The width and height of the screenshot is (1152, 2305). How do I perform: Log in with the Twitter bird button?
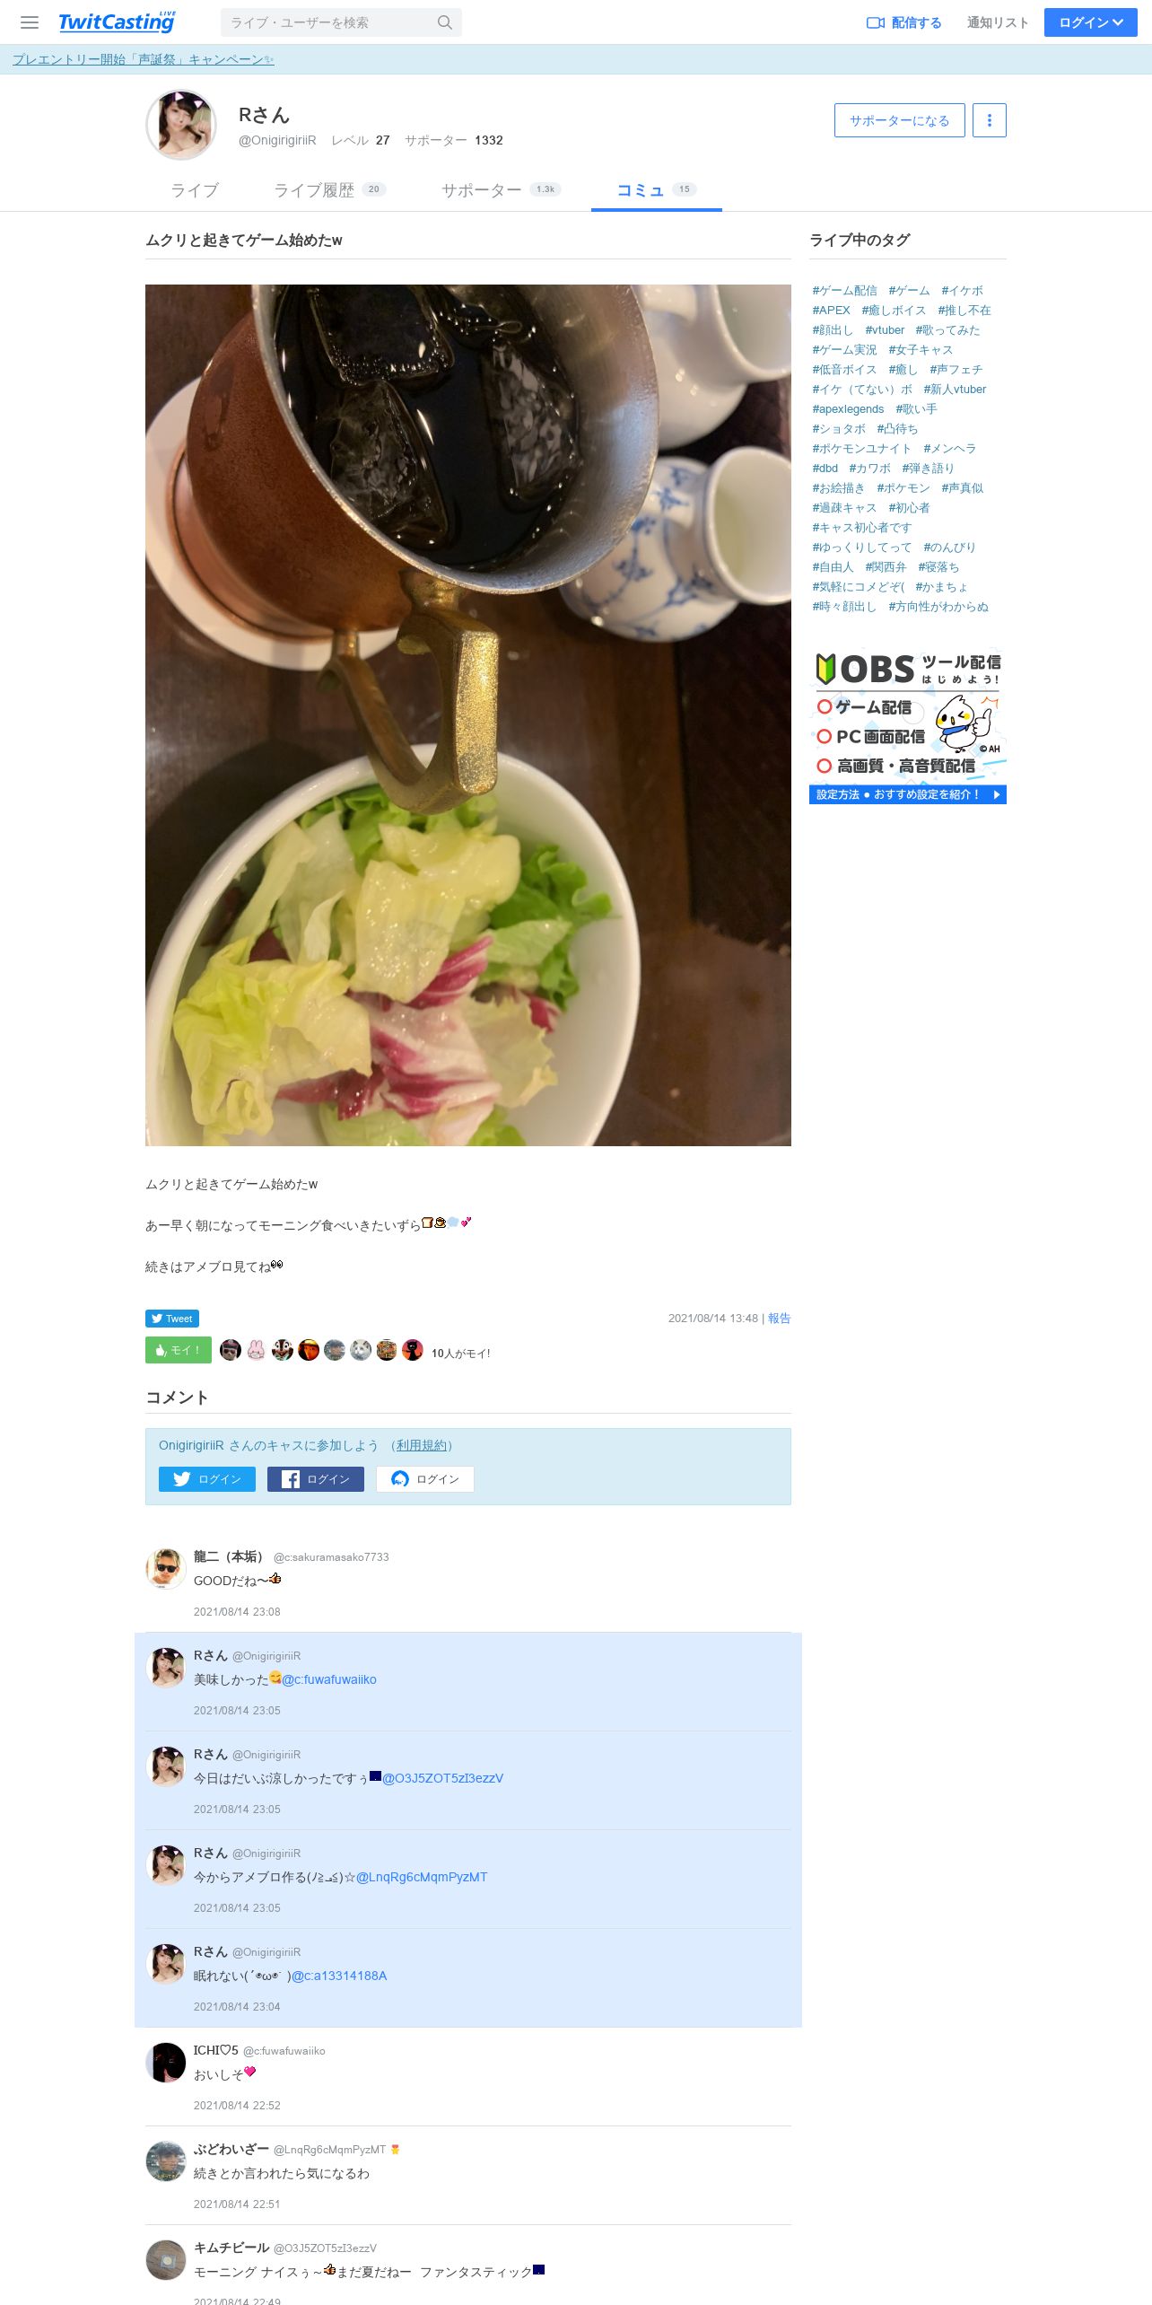pos(207,1479)
